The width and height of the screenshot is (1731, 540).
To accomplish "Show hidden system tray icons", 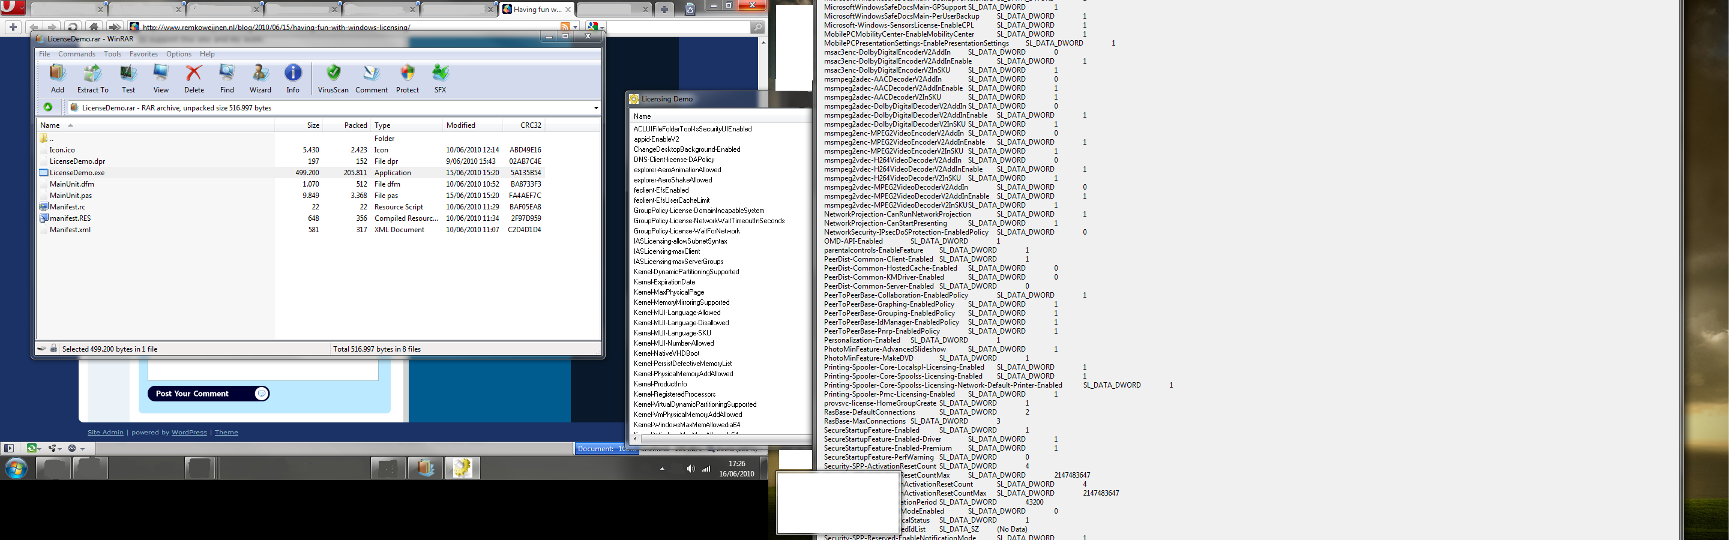I will (x=662, y=469).
